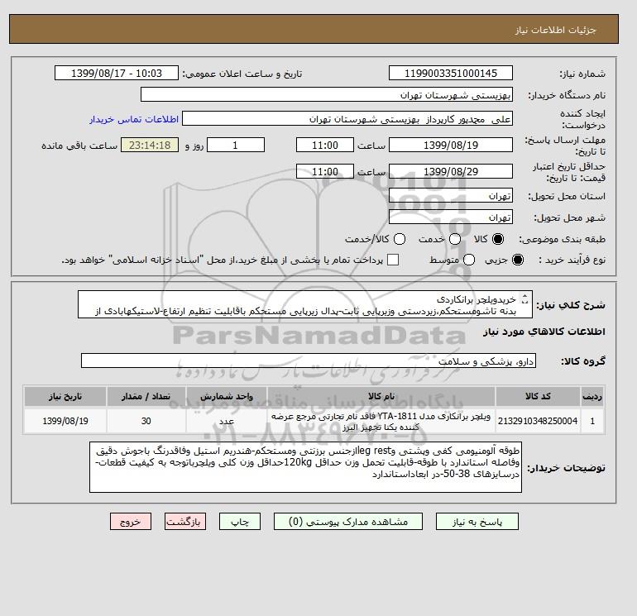Click the نام دستگاه خریدار field
Image resolution: width=637 pixels, height=616 pixels.
point(327,94)
